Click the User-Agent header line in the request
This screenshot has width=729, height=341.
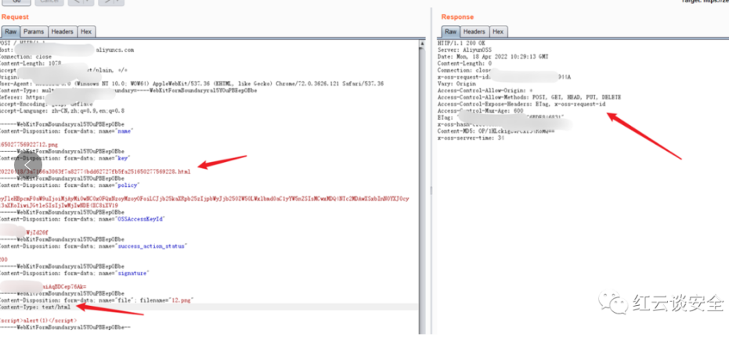[192, 84]
